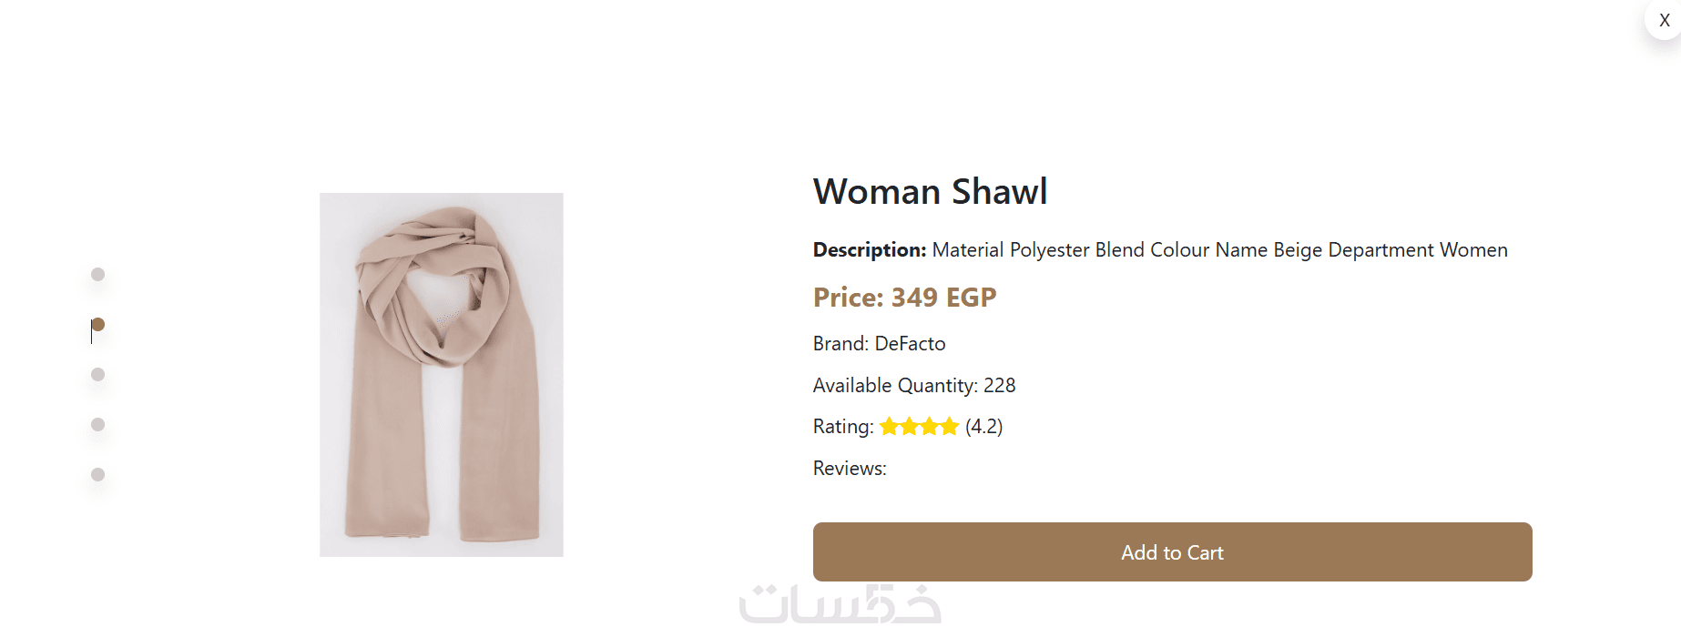This screenshot has height=637, width=1681.
Task: Switch to the third carousel dot
Action: click(98, 375)
